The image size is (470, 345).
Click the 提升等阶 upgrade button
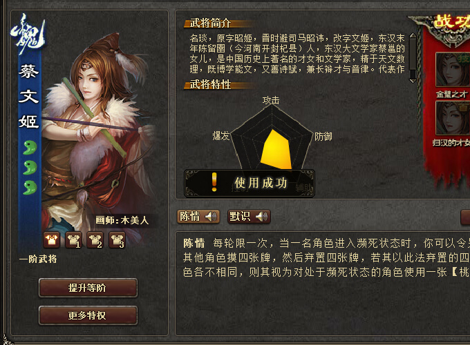coord(88,288)
